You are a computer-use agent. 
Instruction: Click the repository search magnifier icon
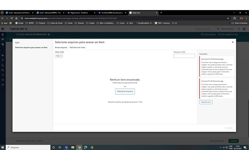click(218, 29)
